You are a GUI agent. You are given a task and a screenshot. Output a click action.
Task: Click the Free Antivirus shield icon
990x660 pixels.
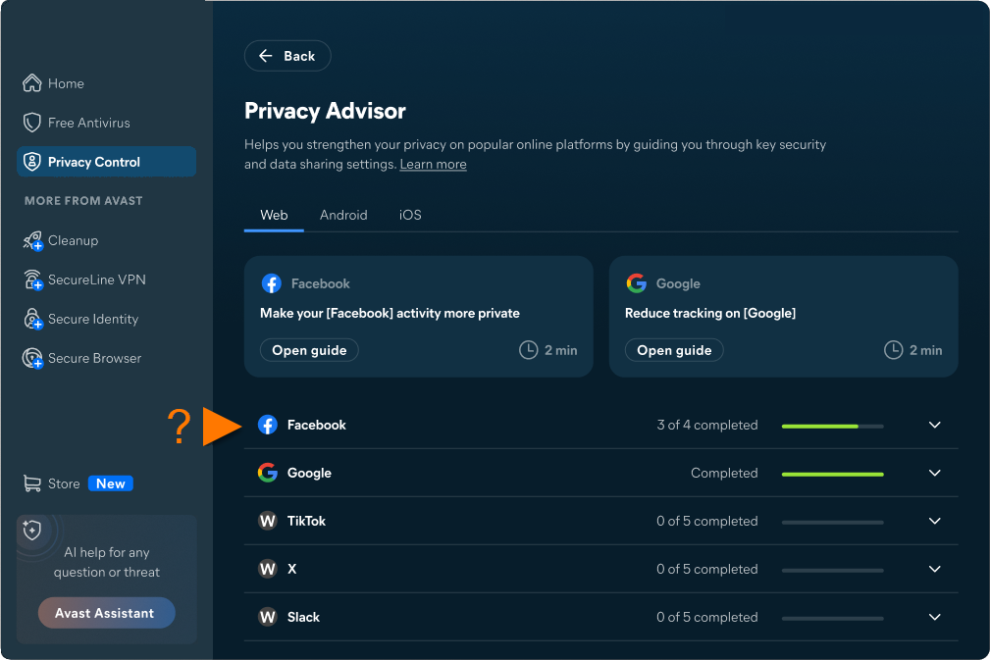[32, 123]
